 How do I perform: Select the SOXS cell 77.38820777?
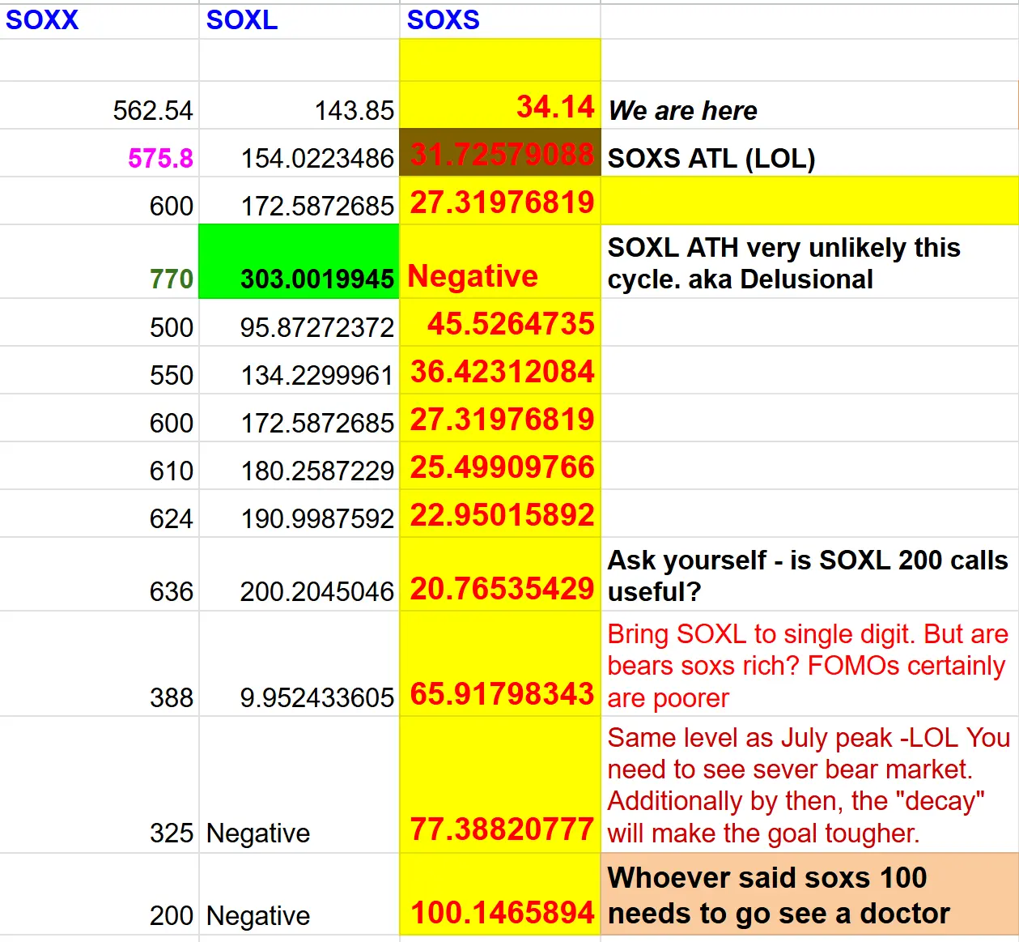500,785
